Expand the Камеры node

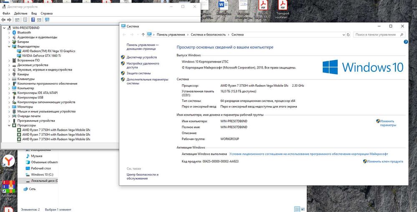pyautogui.click(x=9, y=74)
